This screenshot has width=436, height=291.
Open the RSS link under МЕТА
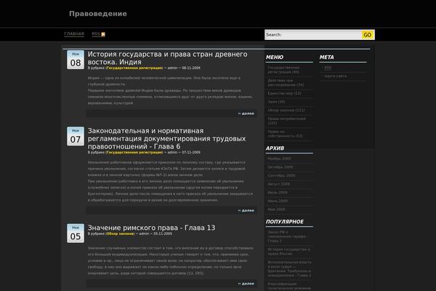328,68
